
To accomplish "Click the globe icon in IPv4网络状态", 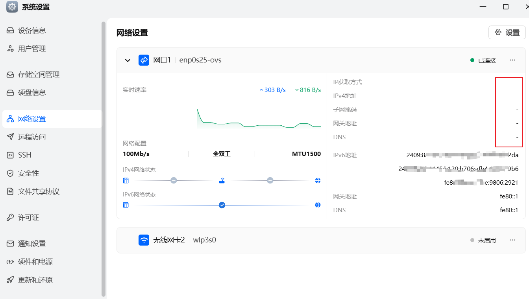I will point(318,181).
